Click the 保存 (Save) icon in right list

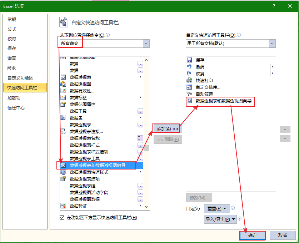click(x=189, y=60)
